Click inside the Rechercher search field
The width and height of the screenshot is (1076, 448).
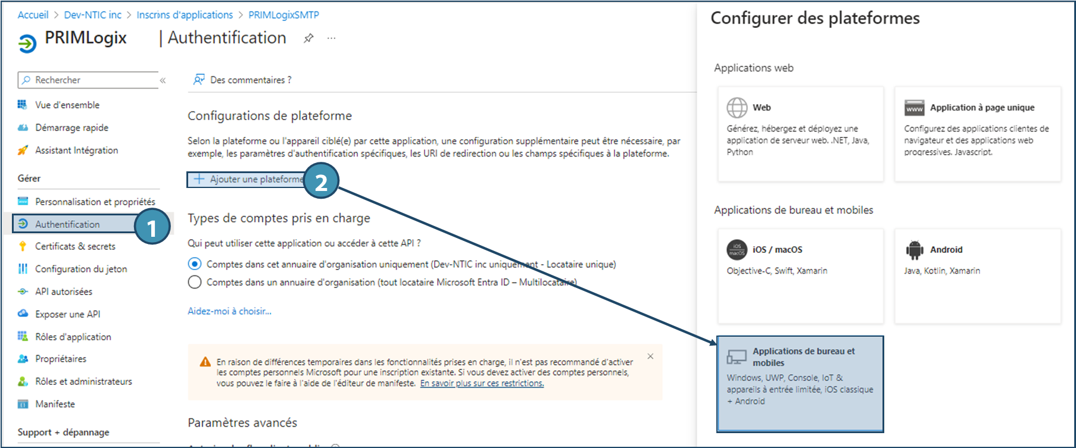tap(89, 80)
